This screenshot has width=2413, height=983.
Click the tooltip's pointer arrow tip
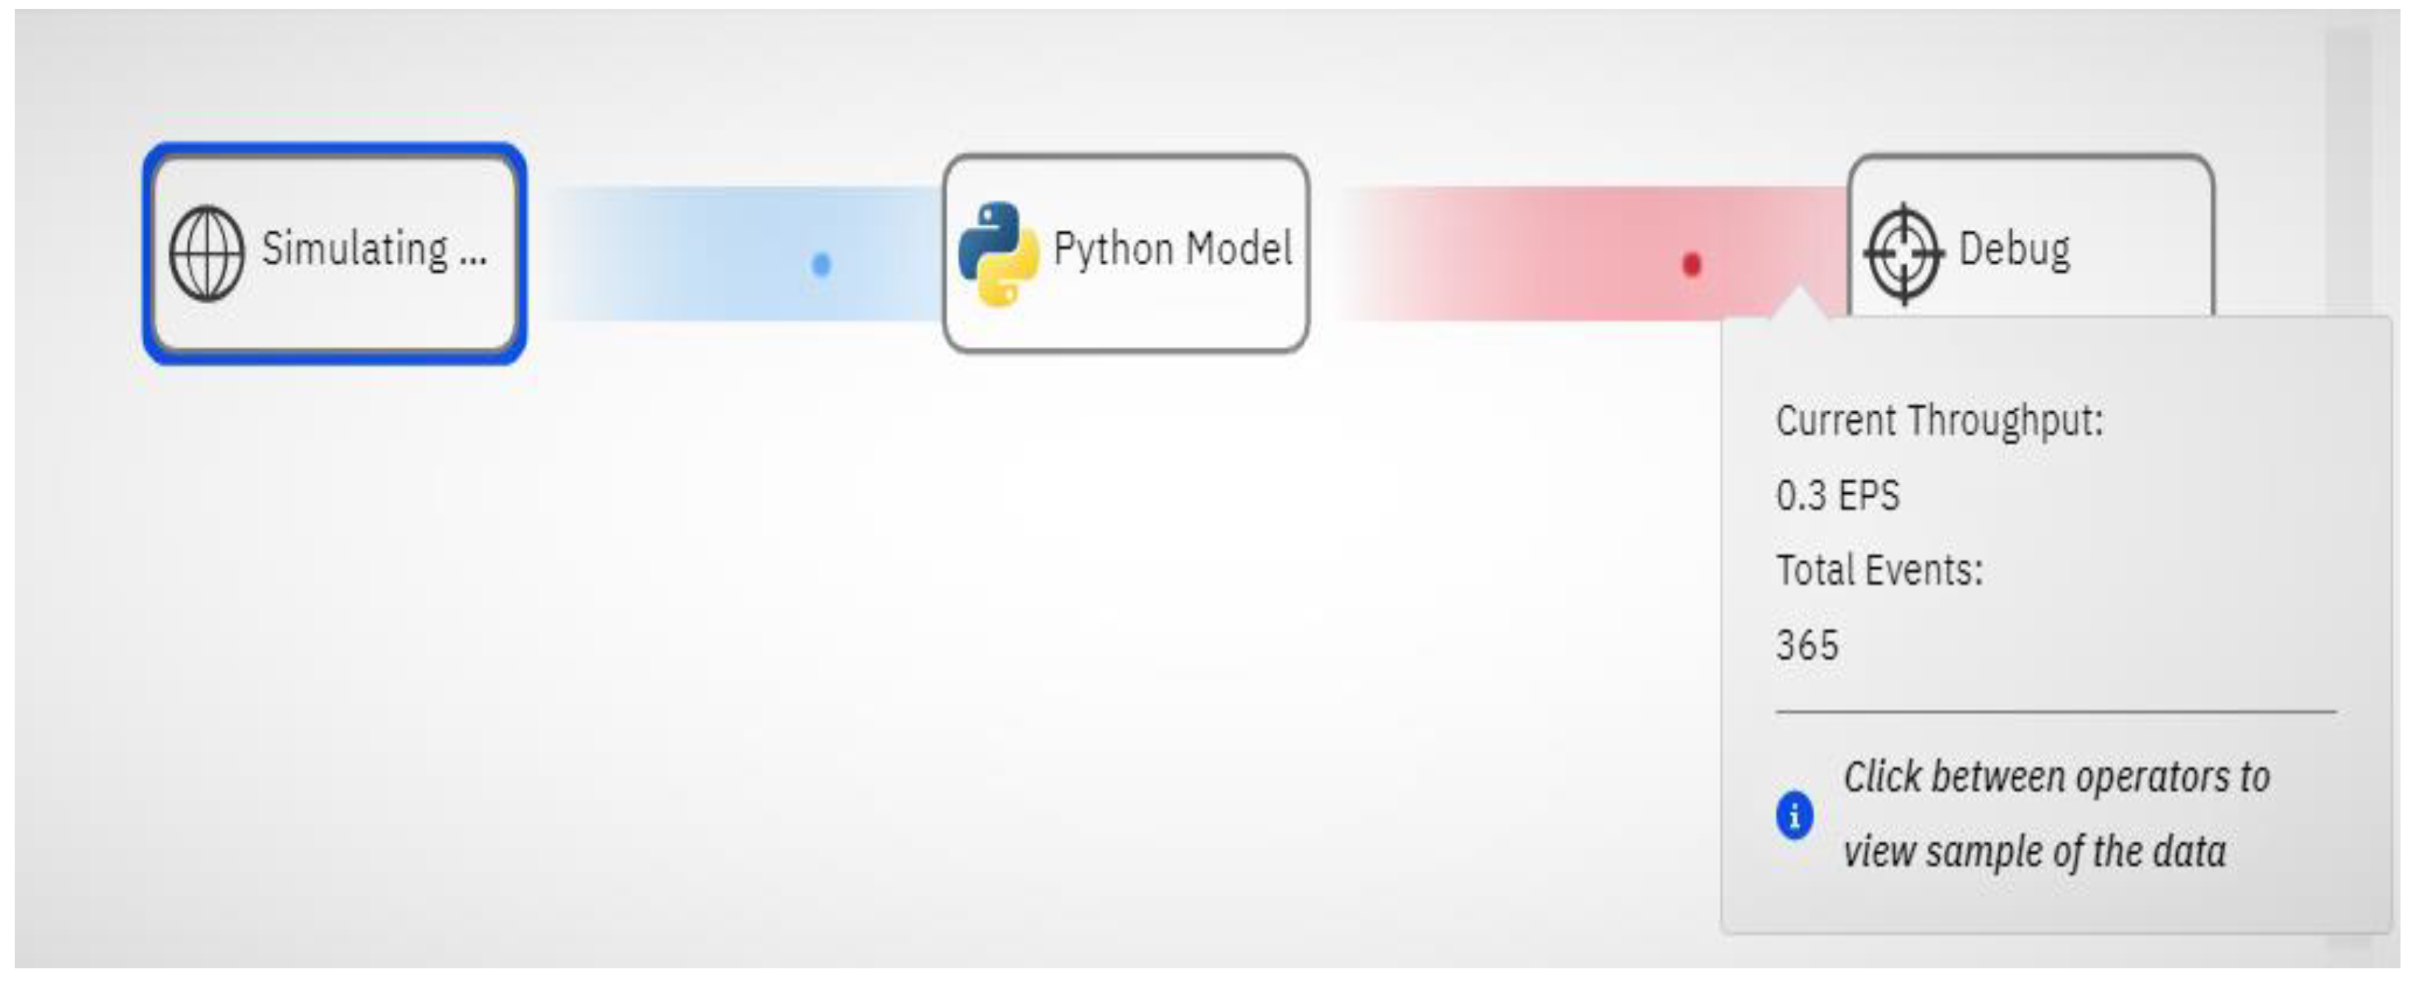1798,292
